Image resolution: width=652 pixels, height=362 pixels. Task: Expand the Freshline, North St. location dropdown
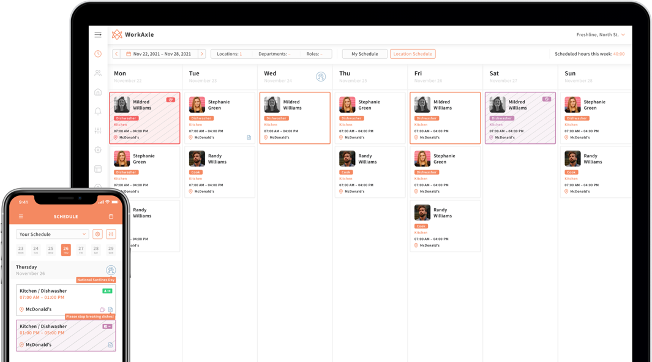pos(601,35)
